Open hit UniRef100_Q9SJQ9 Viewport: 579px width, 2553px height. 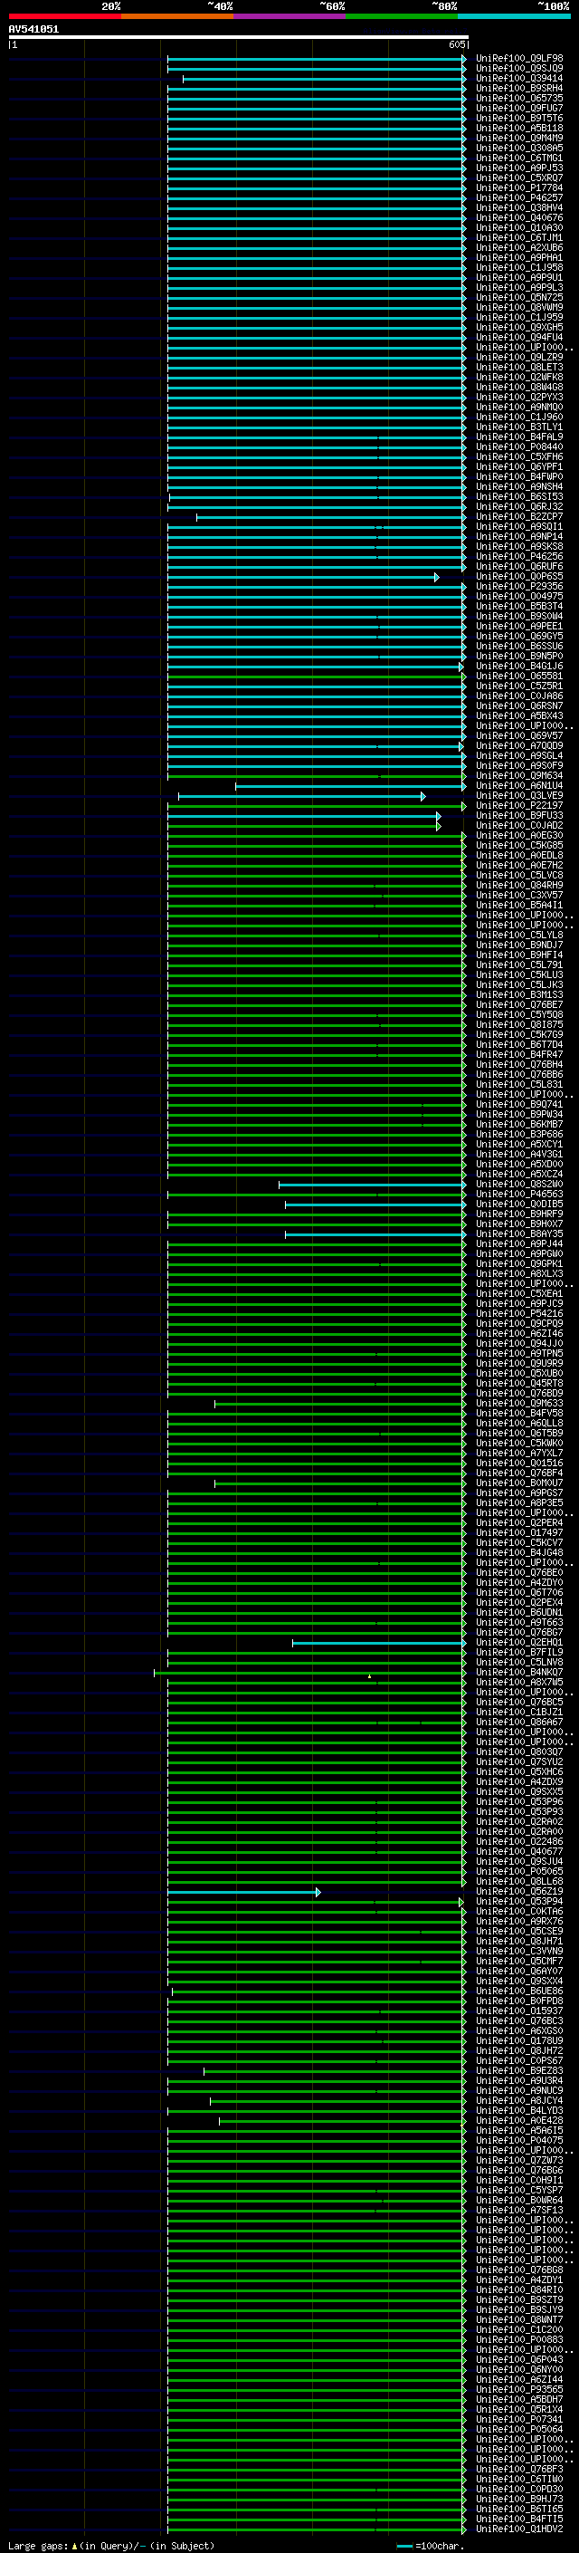click(518, 69)
